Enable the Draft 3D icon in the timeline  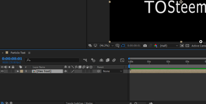click(93, 60)
